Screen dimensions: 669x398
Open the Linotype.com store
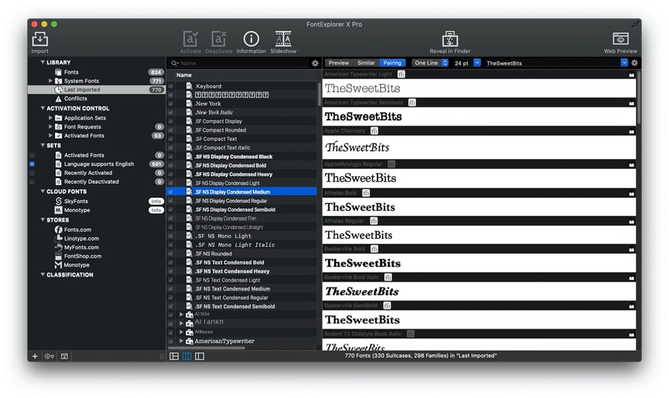tap(81, 238)
